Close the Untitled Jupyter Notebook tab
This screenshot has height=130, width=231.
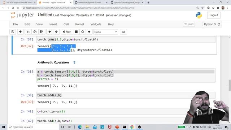71,3
